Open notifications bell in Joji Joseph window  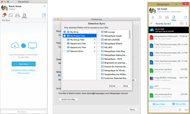pyautogui.click(x=153, y=17)
